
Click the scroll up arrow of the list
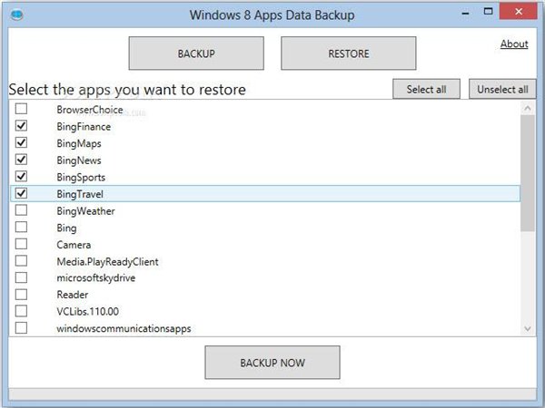pos(528,108)
